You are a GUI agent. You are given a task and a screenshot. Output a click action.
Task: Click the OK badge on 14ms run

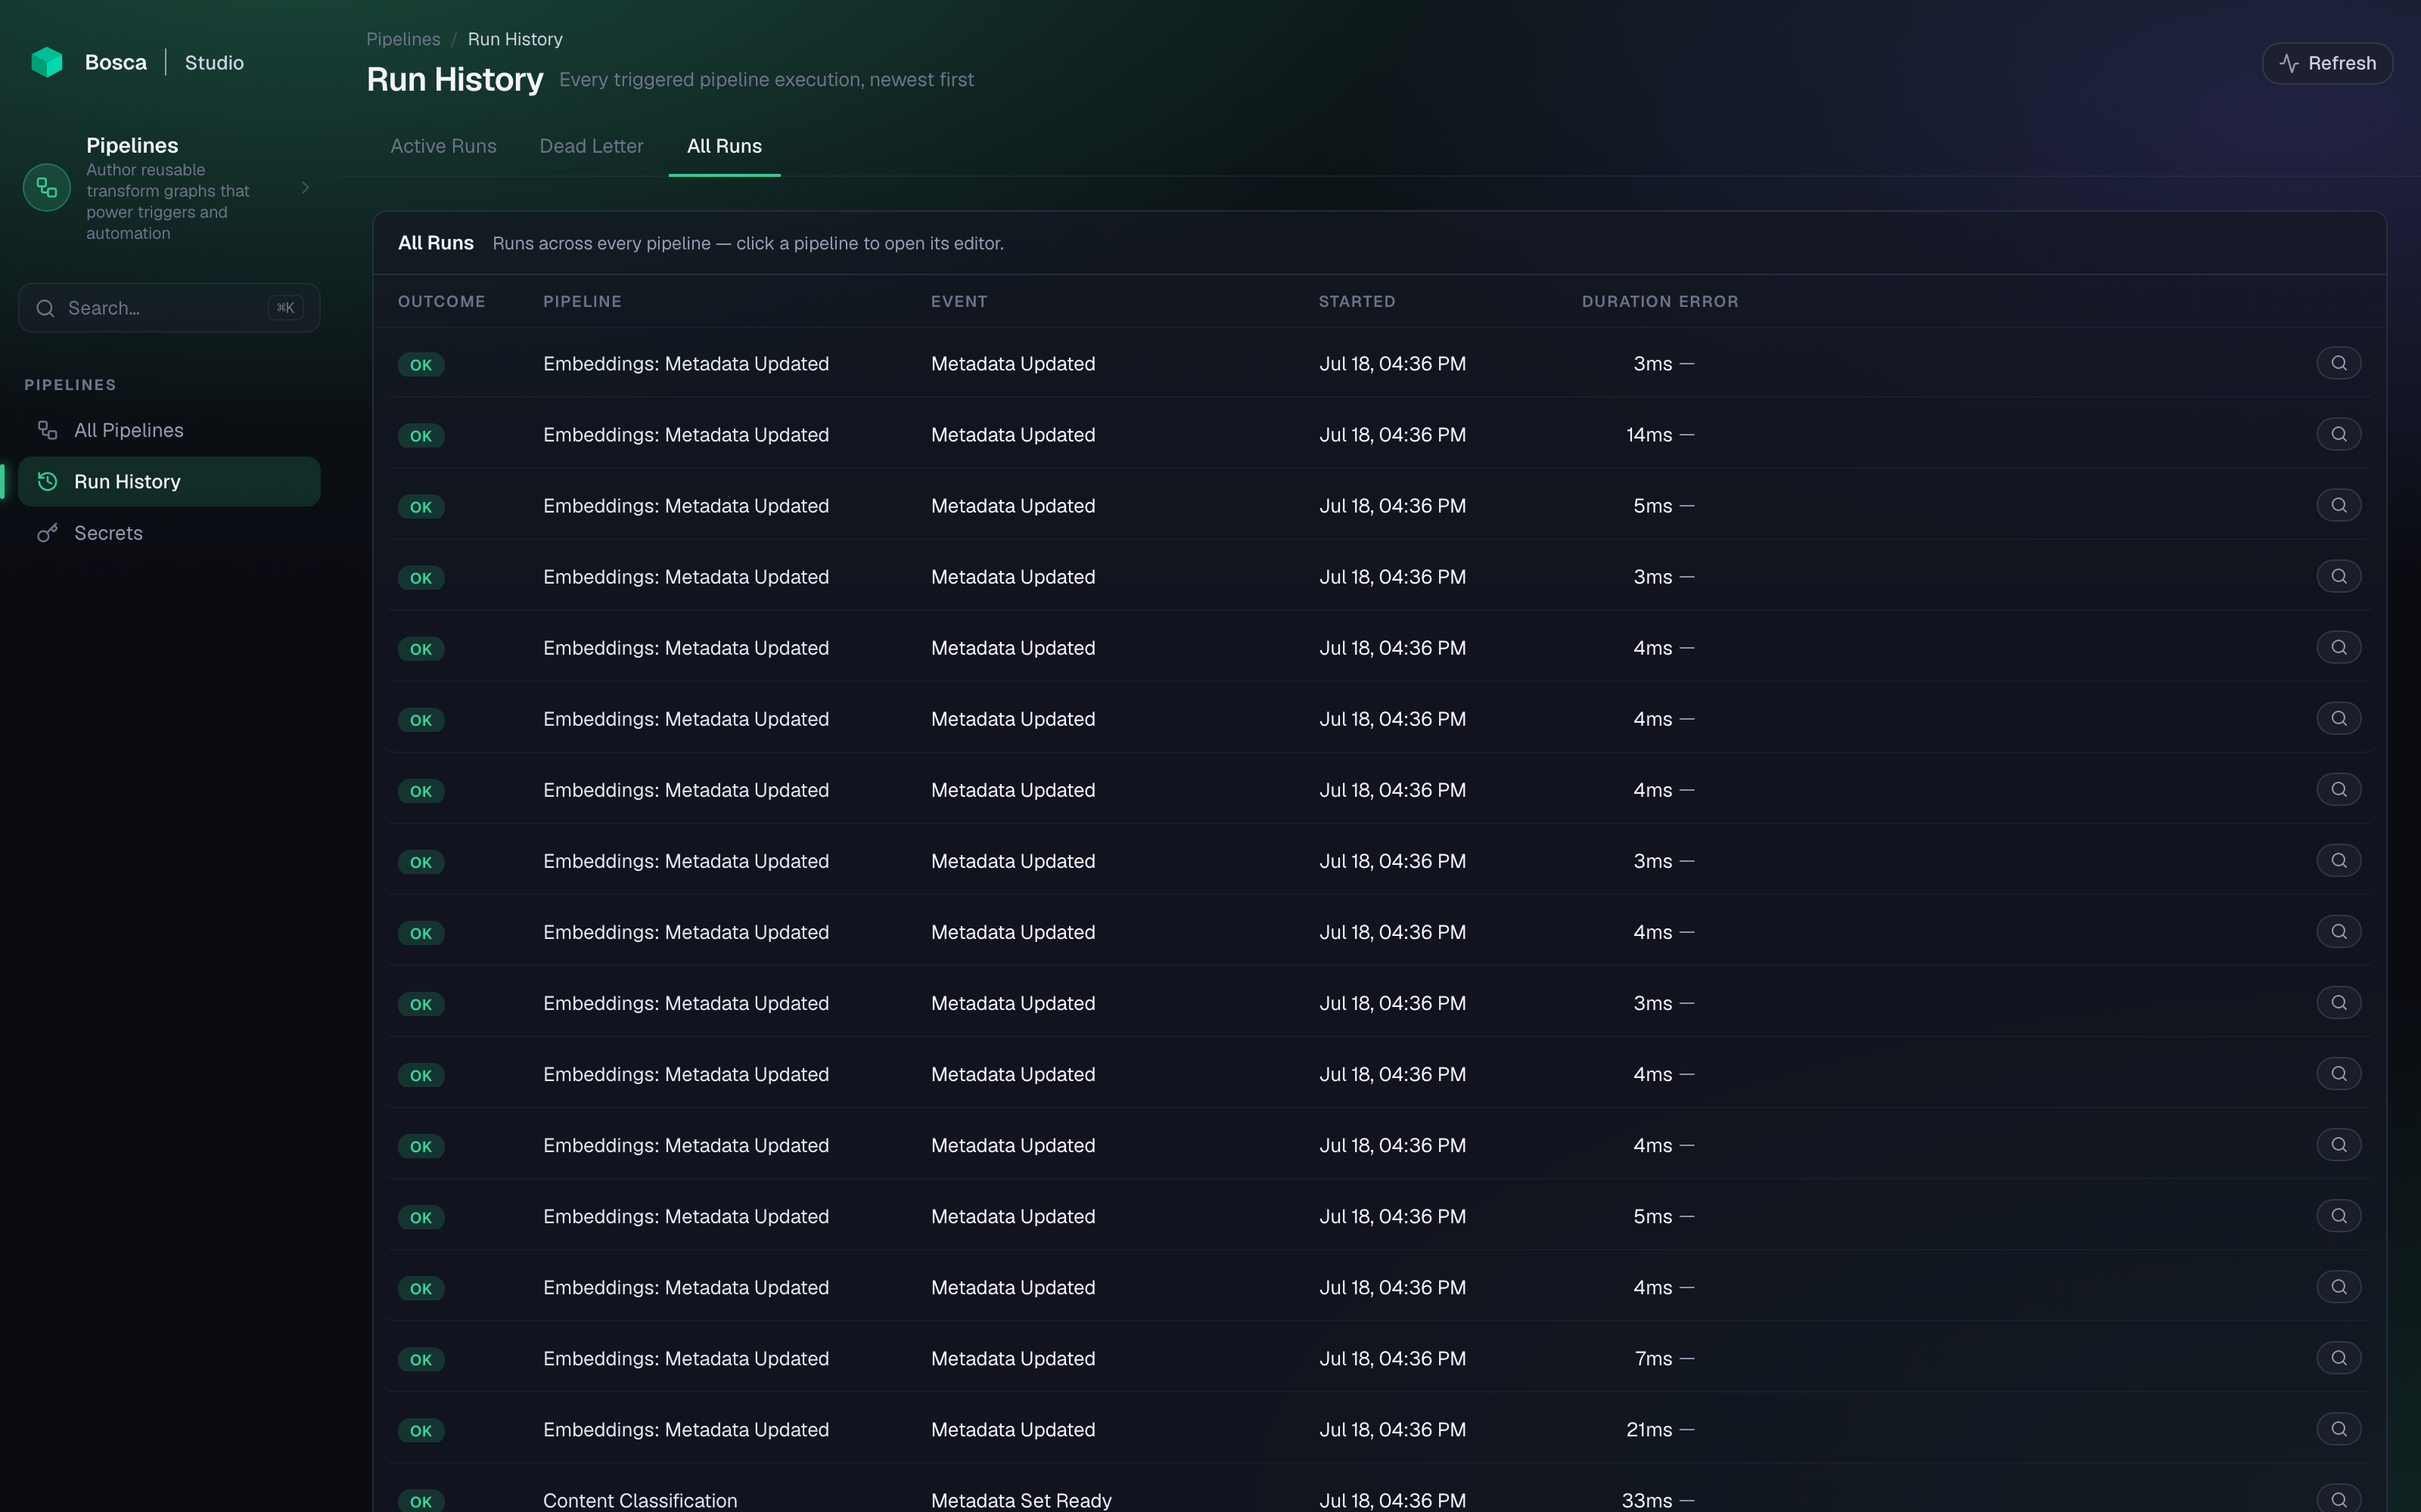click(421, 436)
